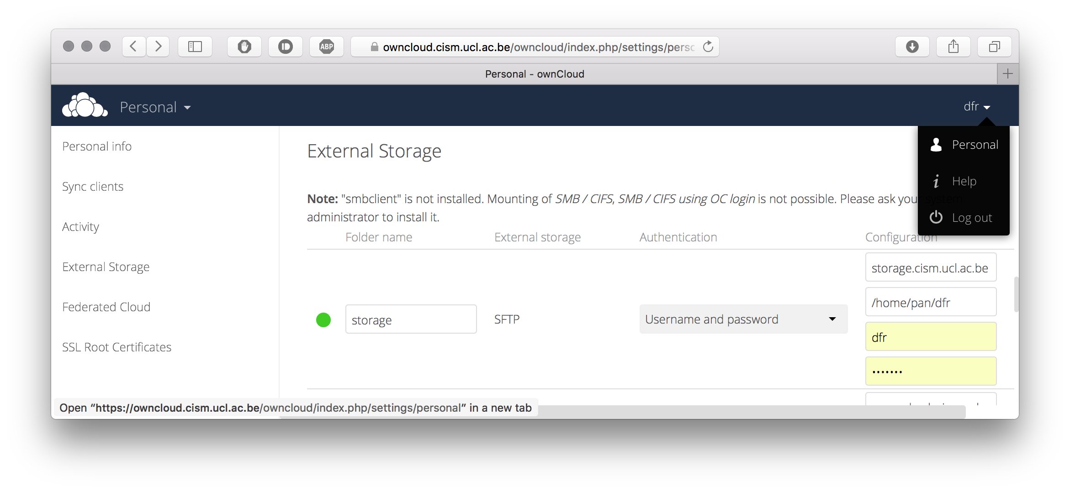Click the green storage status indicator

(323, 319)
